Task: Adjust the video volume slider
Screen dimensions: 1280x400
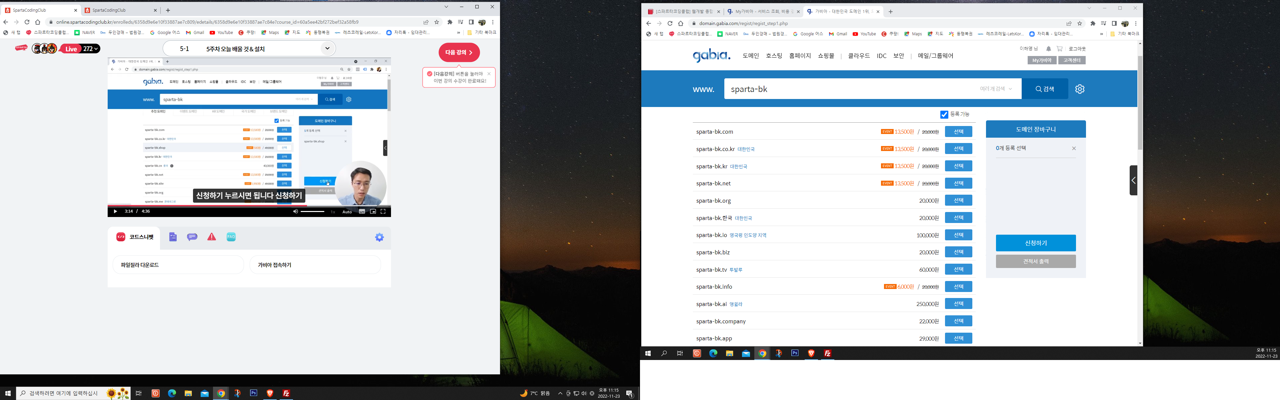Action: click(x=313, y=212)
